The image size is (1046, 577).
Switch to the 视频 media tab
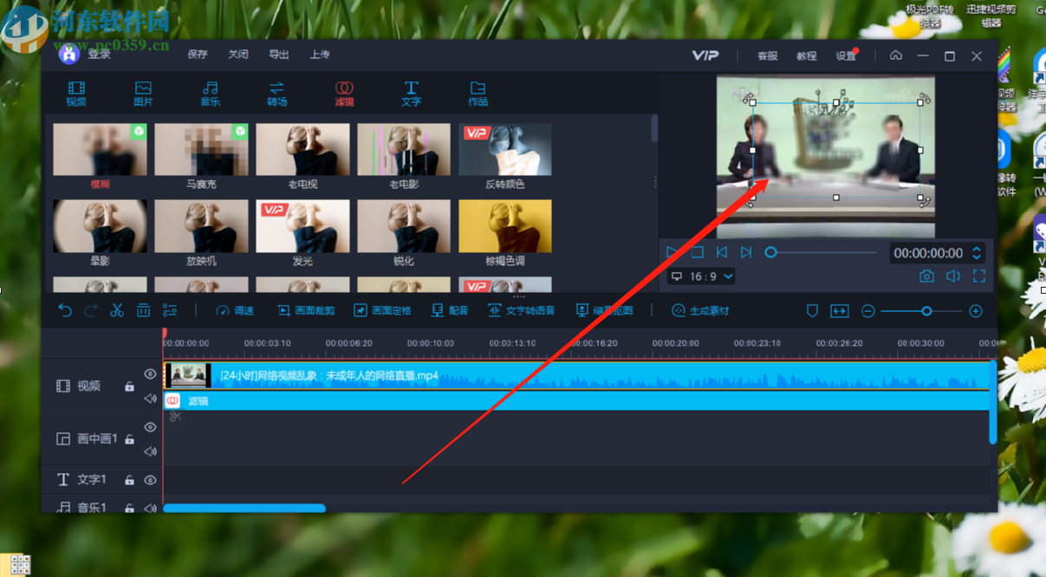tap(76, 94)
